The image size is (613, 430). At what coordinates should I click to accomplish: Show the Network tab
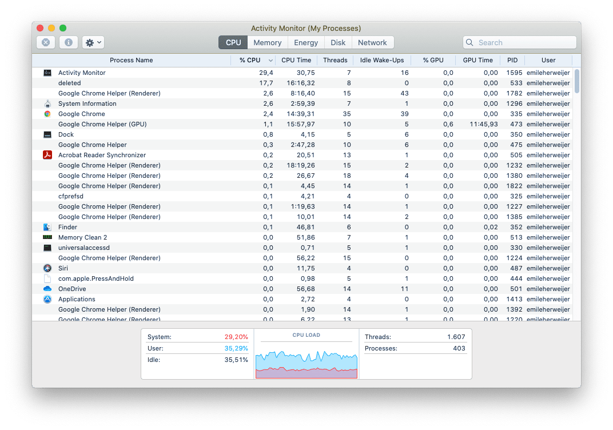[x=372, y=42]
